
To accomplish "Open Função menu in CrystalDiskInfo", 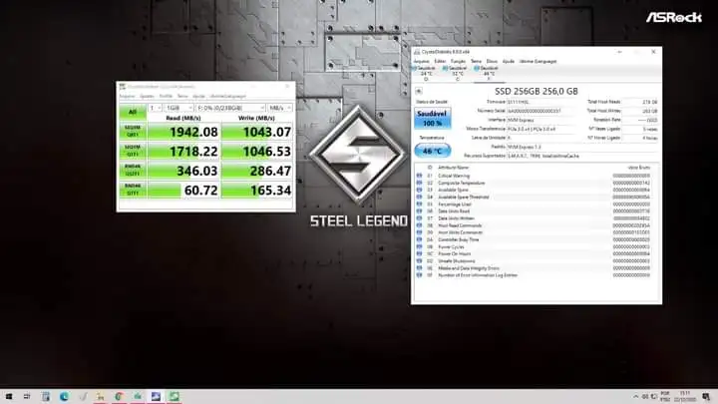I will pyautogui.click(x=458, y=62).
